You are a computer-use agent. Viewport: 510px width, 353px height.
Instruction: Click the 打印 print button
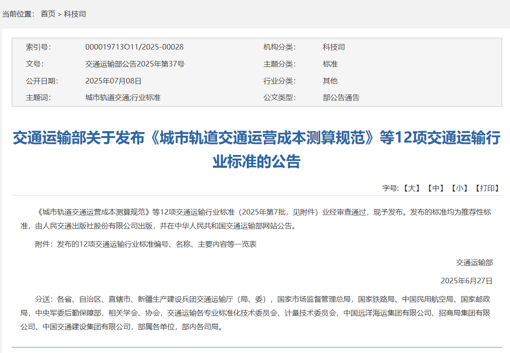click(487, 188)
